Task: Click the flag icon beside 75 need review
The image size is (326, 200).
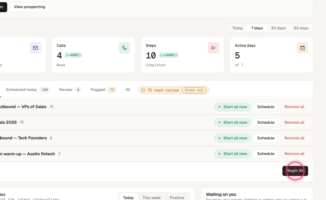Action: point(143,90)
